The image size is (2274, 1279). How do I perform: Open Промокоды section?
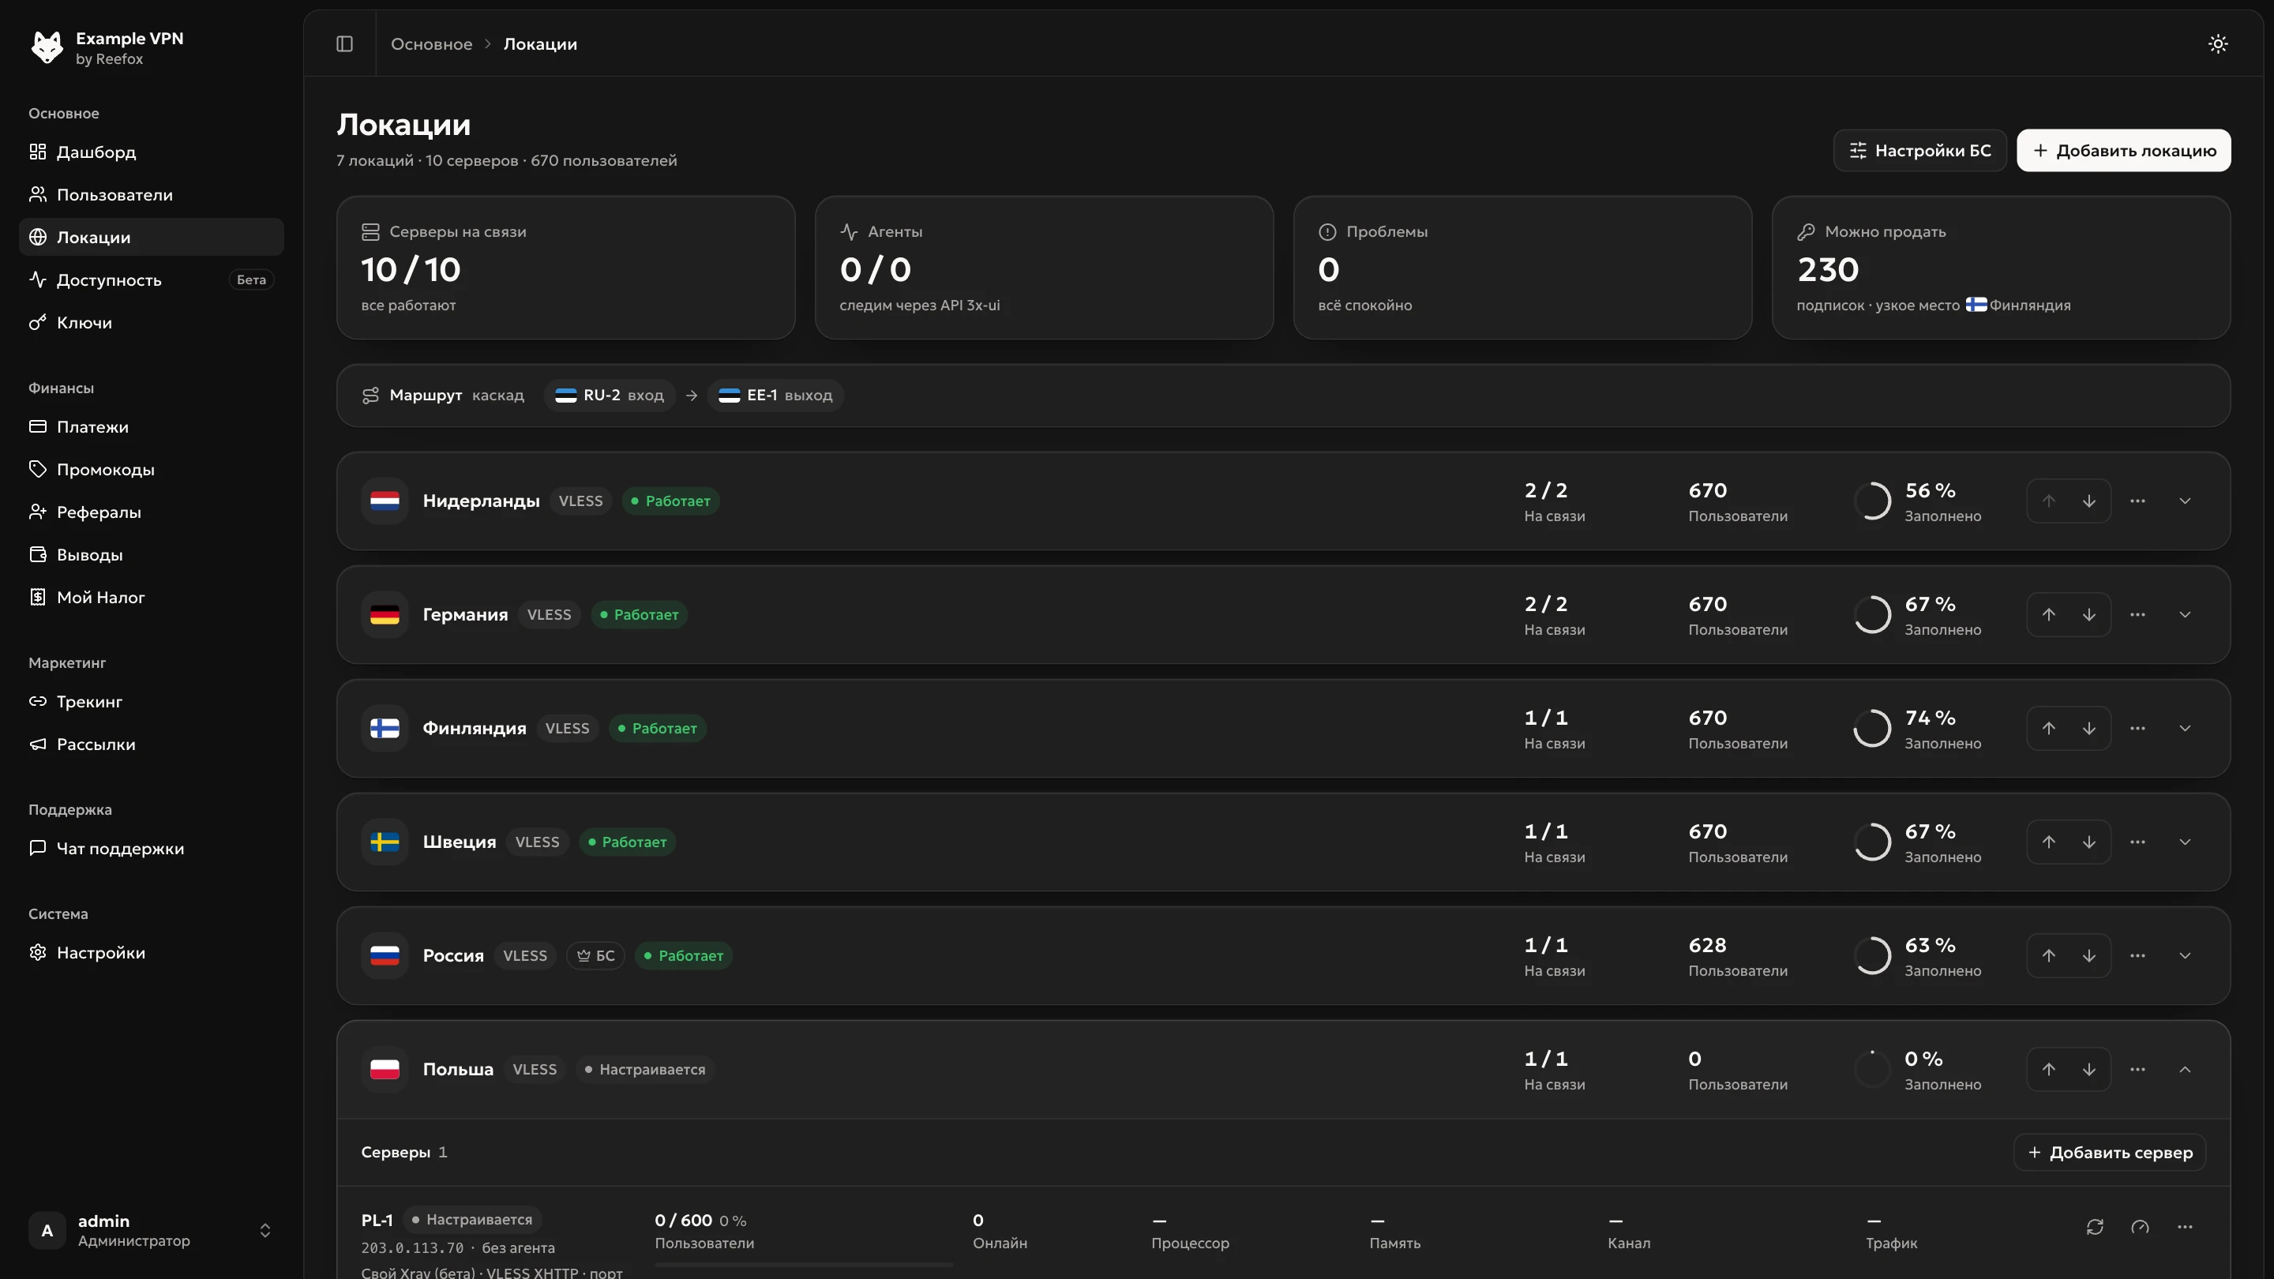(151, 469)
